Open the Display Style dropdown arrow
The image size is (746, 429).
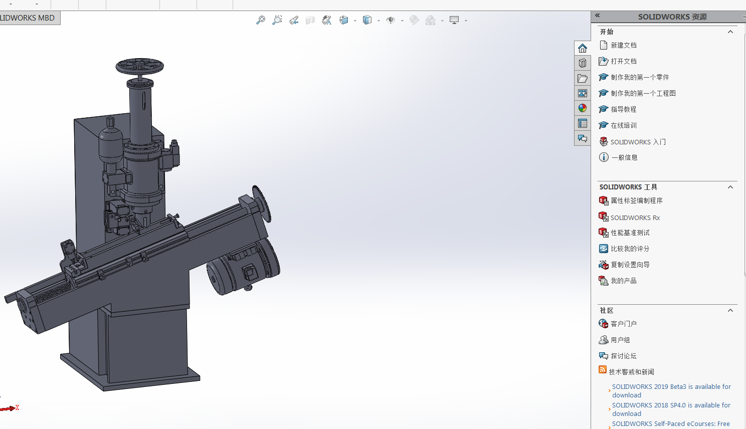point(379,21)
